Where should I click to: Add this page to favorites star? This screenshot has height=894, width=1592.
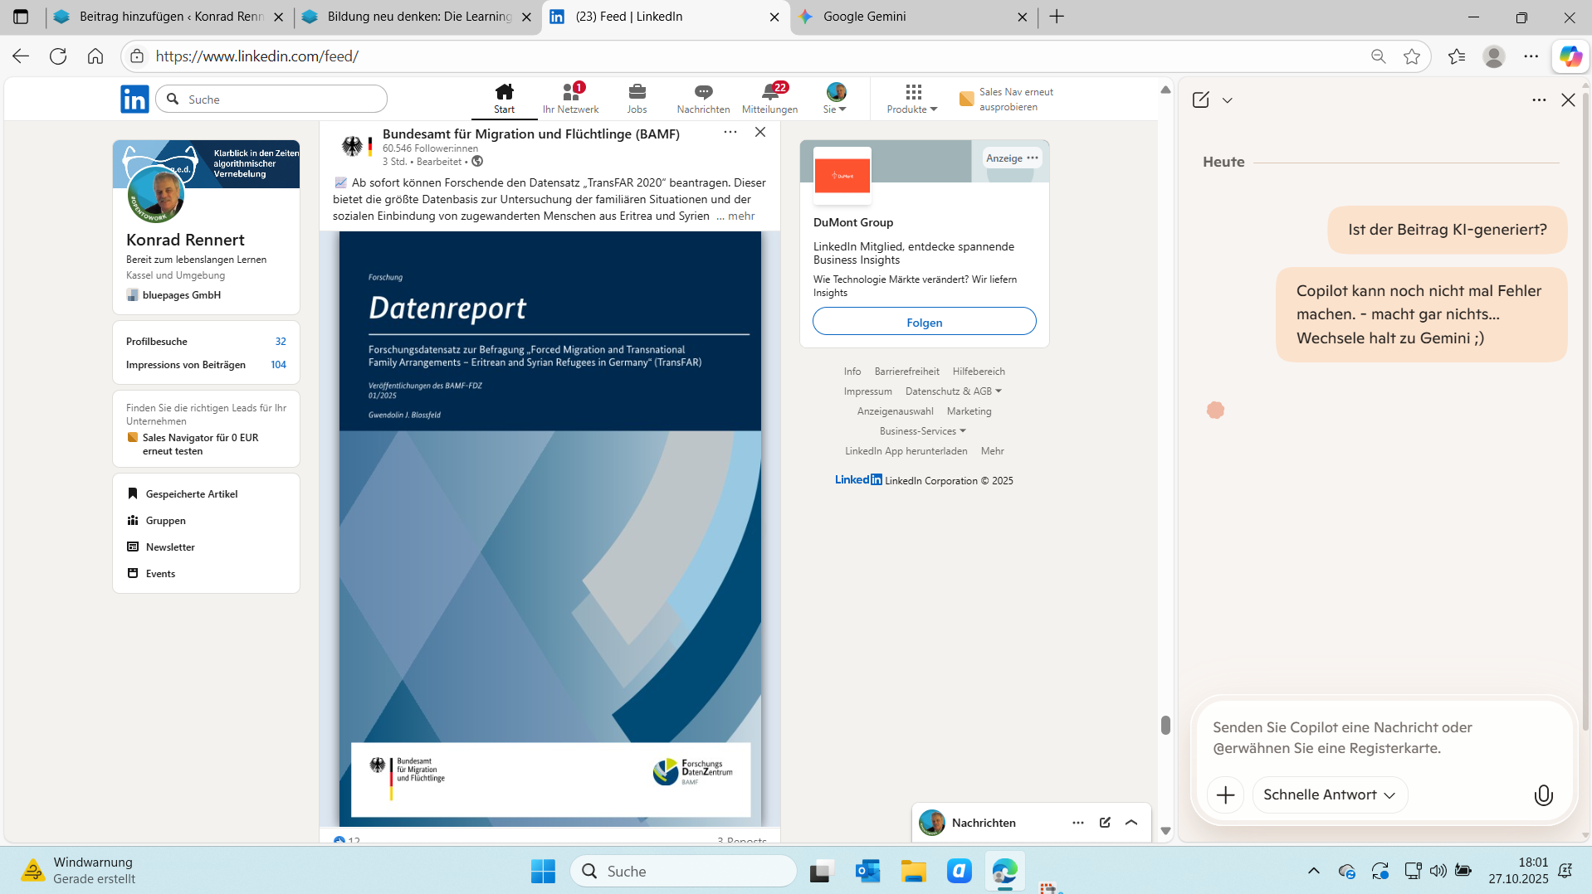[1411, 56]
